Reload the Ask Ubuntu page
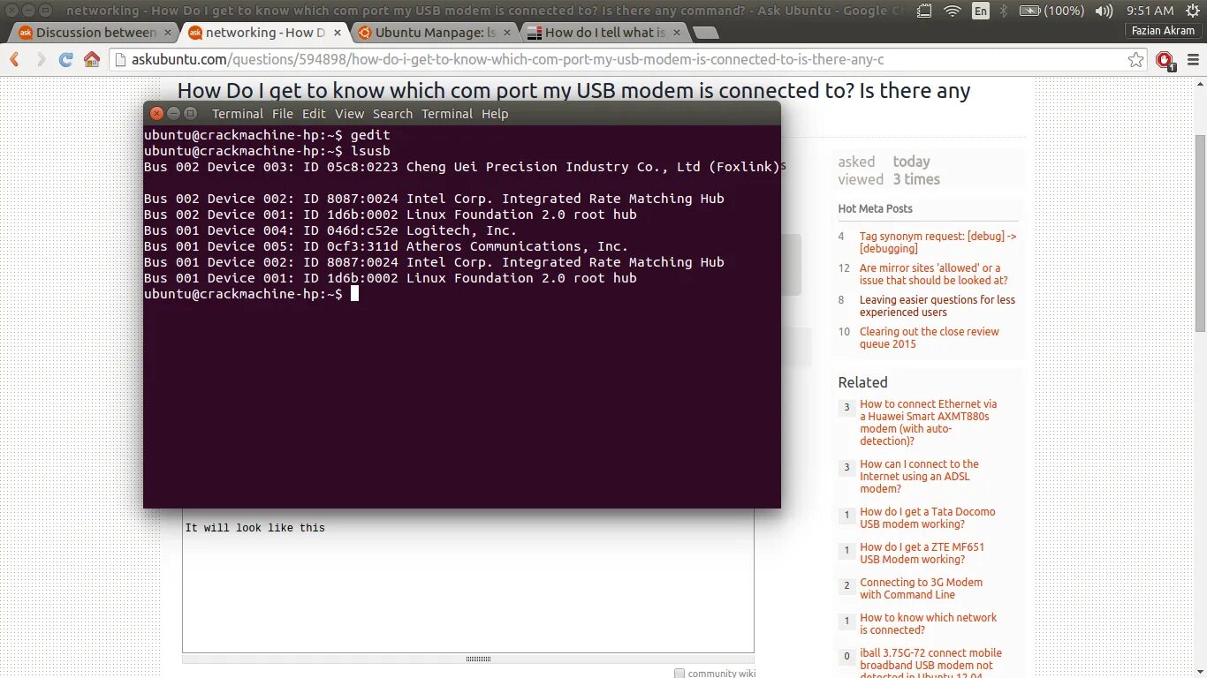Viewport: 1207px width, 678px height. (x=65, y=60)
